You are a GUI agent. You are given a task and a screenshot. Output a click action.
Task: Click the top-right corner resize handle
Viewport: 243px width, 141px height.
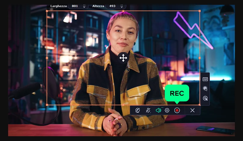tap(200, 11)
